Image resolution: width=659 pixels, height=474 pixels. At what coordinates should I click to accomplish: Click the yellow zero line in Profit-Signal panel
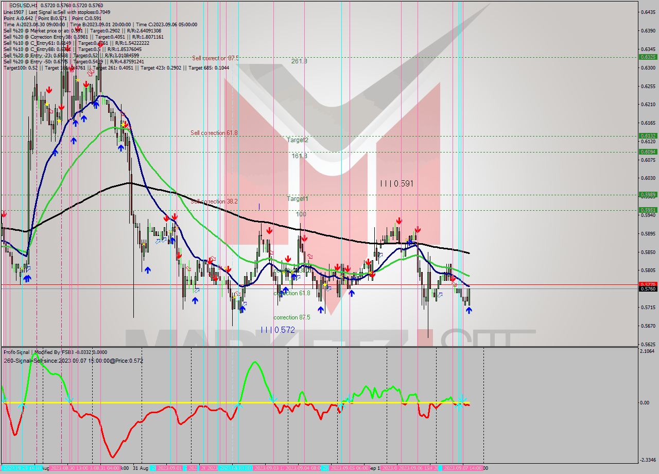click(x=235, y=402)
